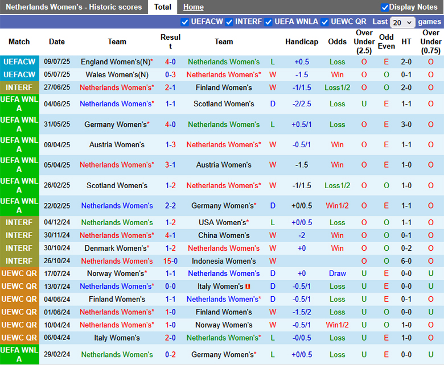Open Germany Women's link on 31/05/25 row
The image size is (444, 365).
117,125
